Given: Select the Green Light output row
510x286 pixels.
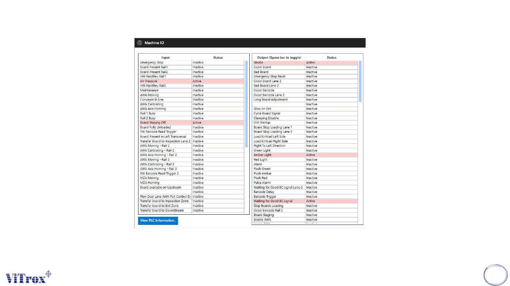Looking at the screenshot, I should [x=305, y=150].
